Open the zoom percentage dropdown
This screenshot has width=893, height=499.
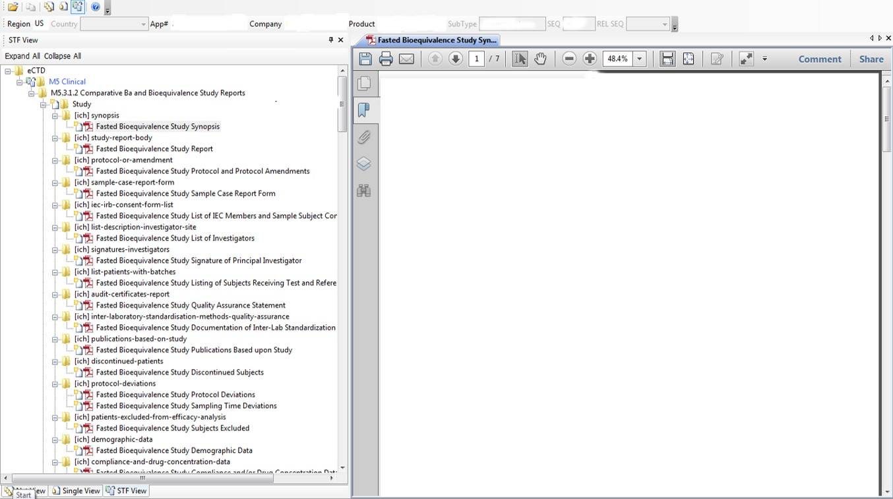pyautogui.click(x=639, y=59)
